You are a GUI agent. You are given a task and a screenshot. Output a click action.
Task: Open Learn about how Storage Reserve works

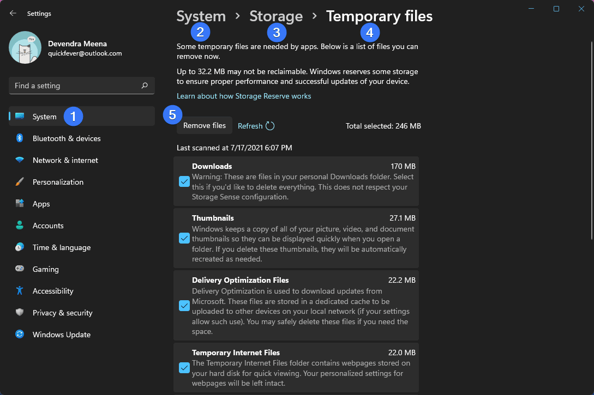pyautogui.click(x=244, y=95)
